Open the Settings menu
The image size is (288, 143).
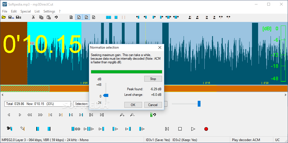pos(49,11)
